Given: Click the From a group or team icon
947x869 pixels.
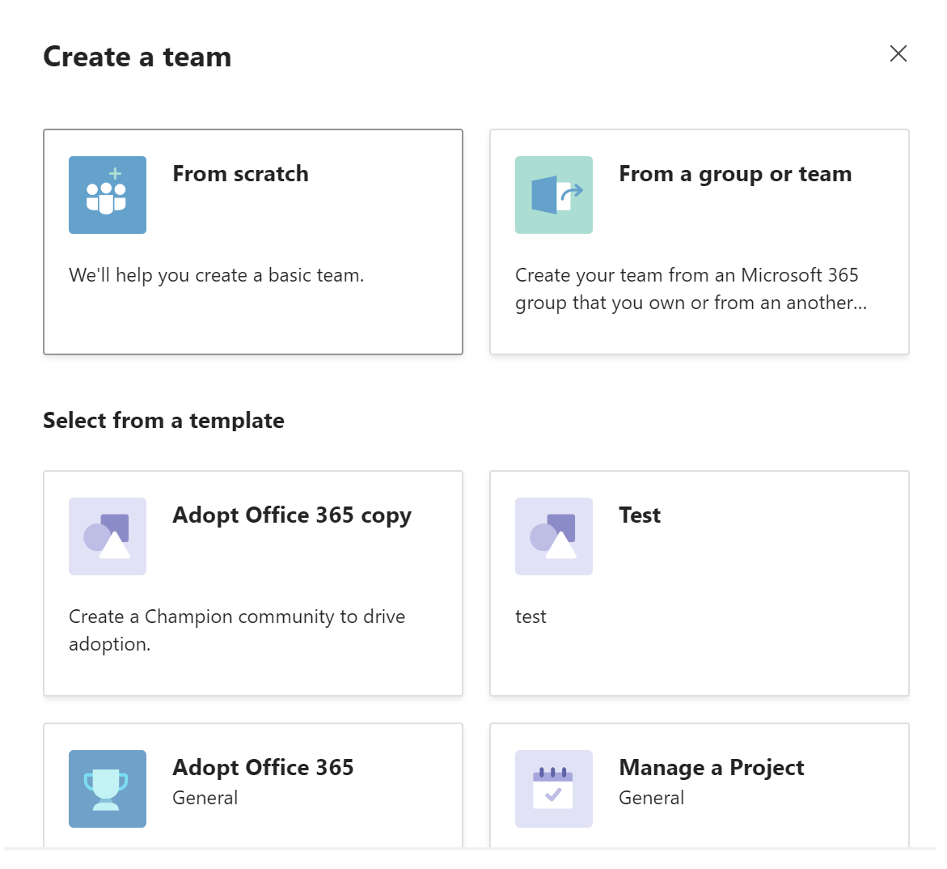Looking at the screenshot, I should (x=554, y=195).
